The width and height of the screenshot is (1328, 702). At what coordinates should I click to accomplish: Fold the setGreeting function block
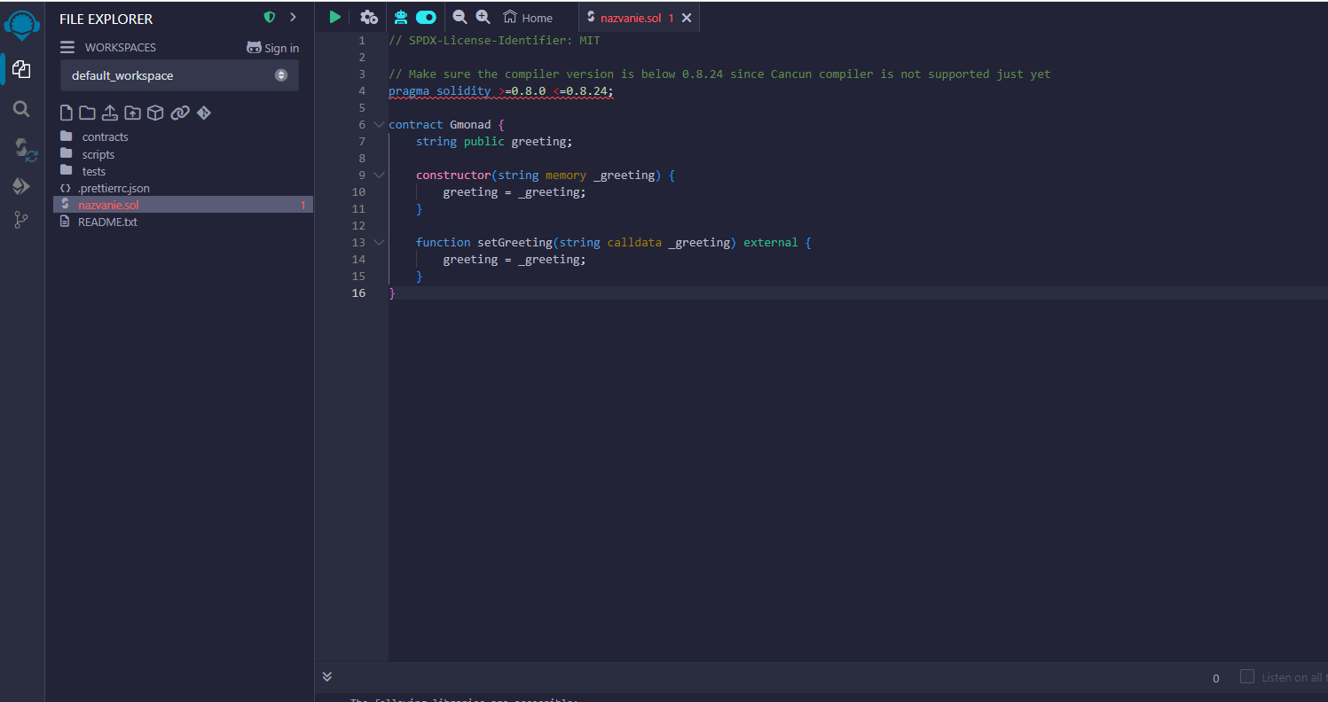click(x=380, y=243)
